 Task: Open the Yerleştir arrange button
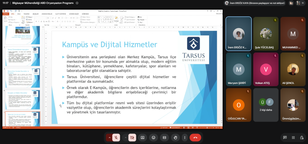[x=116, y=19]
